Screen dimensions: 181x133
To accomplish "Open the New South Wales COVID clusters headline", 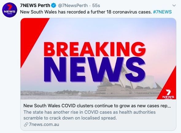I will point(97,106).
